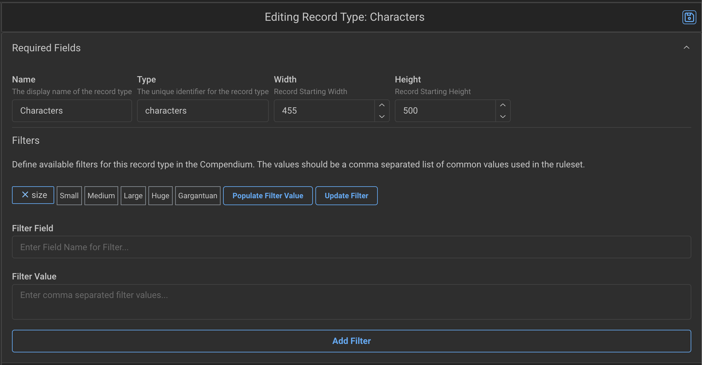Increment the Height value

click(x=503, y=105)
